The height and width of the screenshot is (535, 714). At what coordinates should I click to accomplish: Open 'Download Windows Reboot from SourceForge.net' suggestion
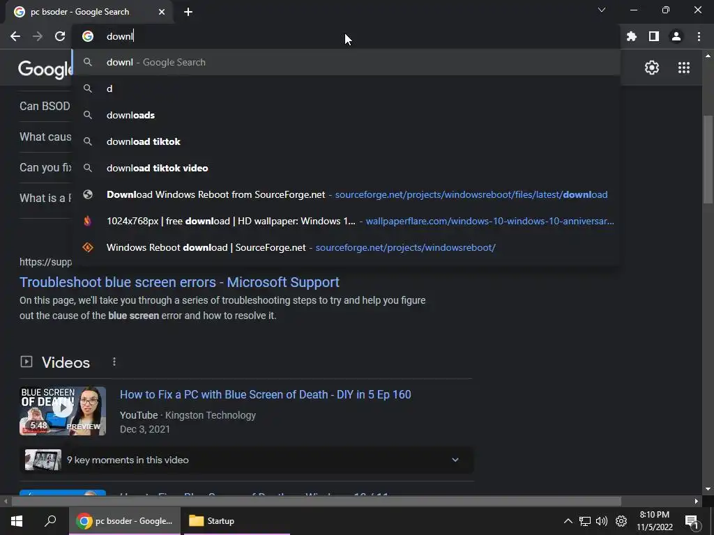[346, 194]
